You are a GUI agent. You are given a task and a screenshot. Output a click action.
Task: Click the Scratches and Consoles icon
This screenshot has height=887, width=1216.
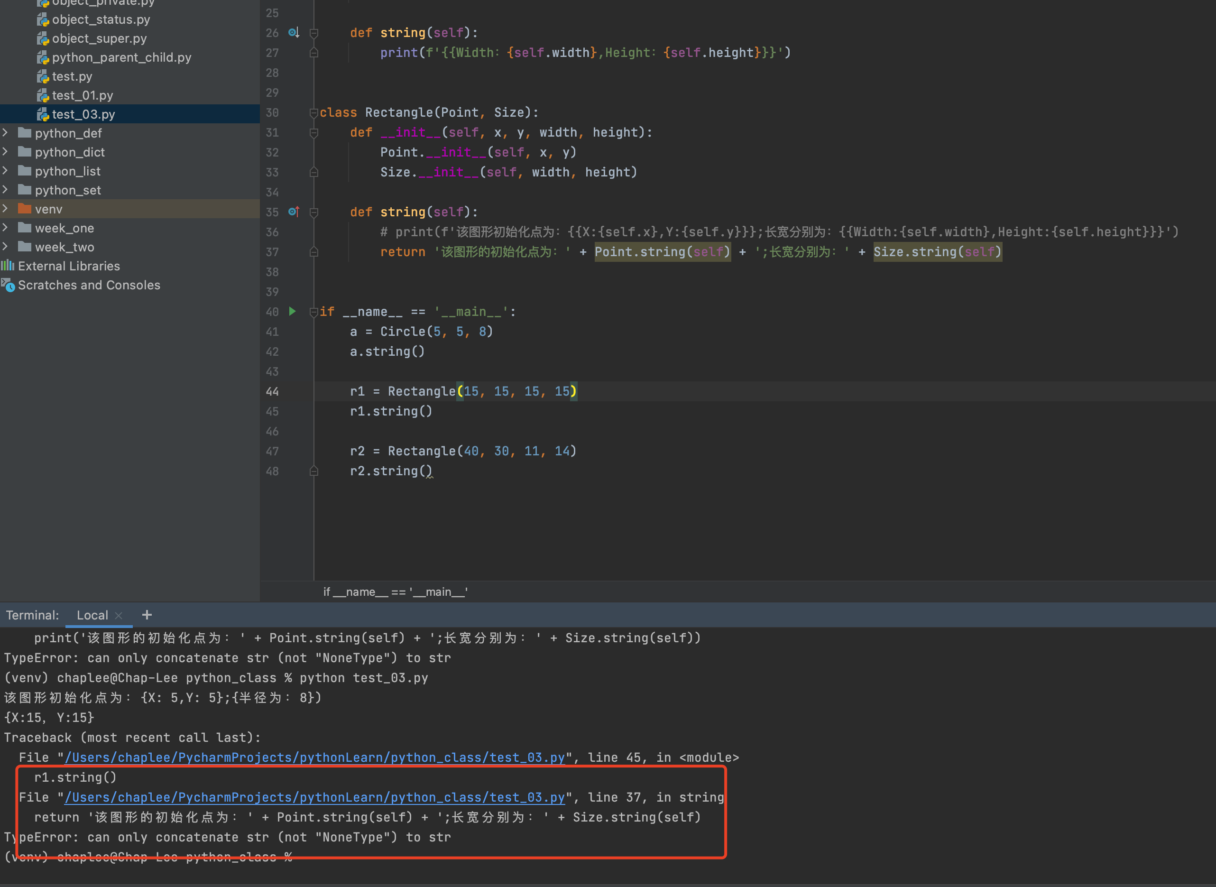tap(8, 285)
